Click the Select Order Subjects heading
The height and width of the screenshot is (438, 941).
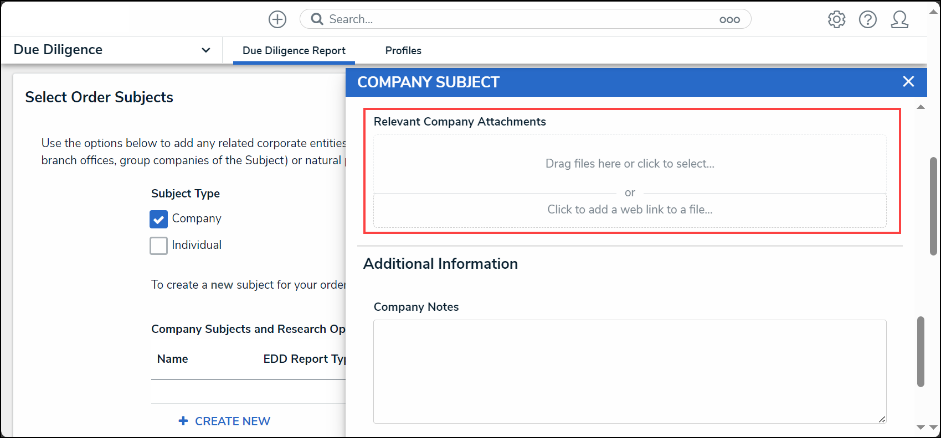99,97
